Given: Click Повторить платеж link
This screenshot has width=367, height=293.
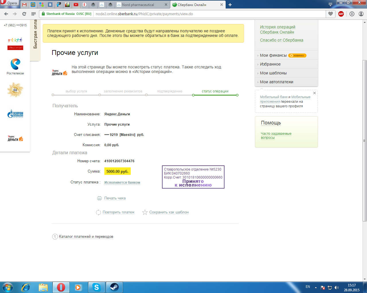Looking at the screenshot, I should click(x=118, y=212).
